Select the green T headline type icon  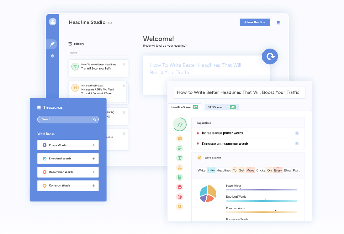click(180, 158)
